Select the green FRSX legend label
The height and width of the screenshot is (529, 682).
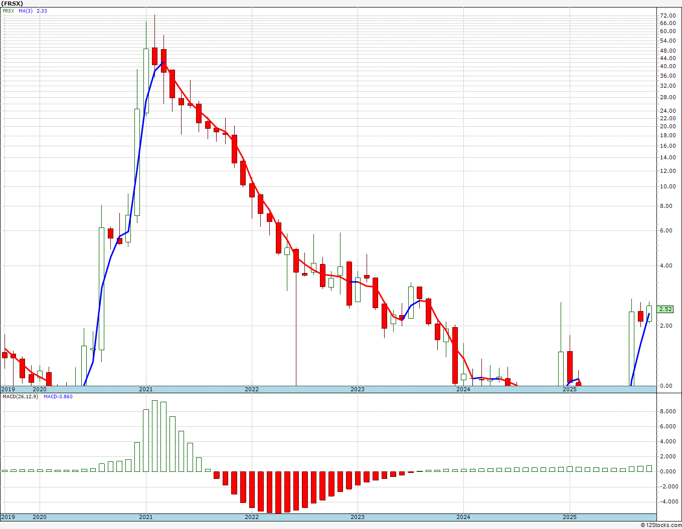[8, 11]
